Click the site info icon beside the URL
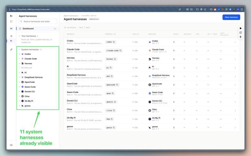The width and height of the screenshot is (251, 156). 9,9
